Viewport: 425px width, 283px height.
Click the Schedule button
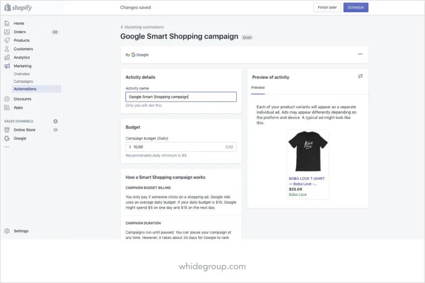point(356,8)
